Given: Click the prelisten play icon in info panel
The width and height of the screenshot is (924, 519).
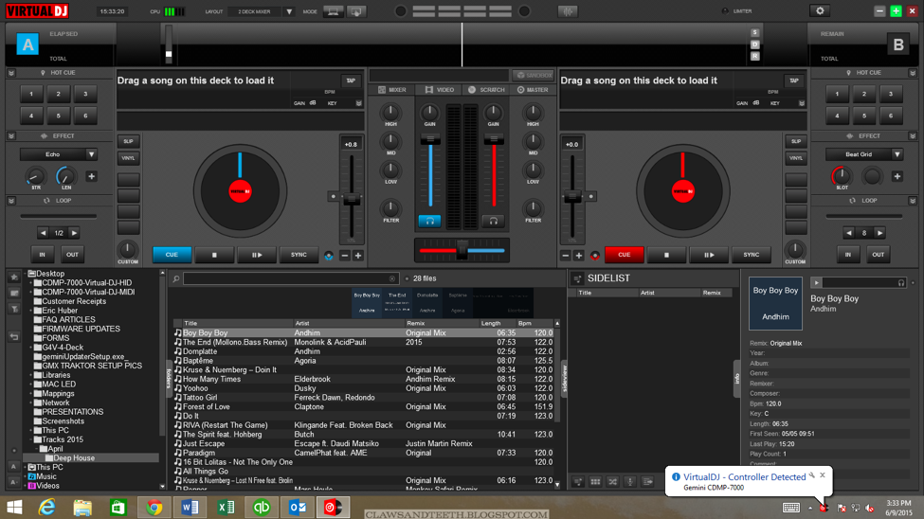Looking at the screenshot, I should (x=816, y=282).
